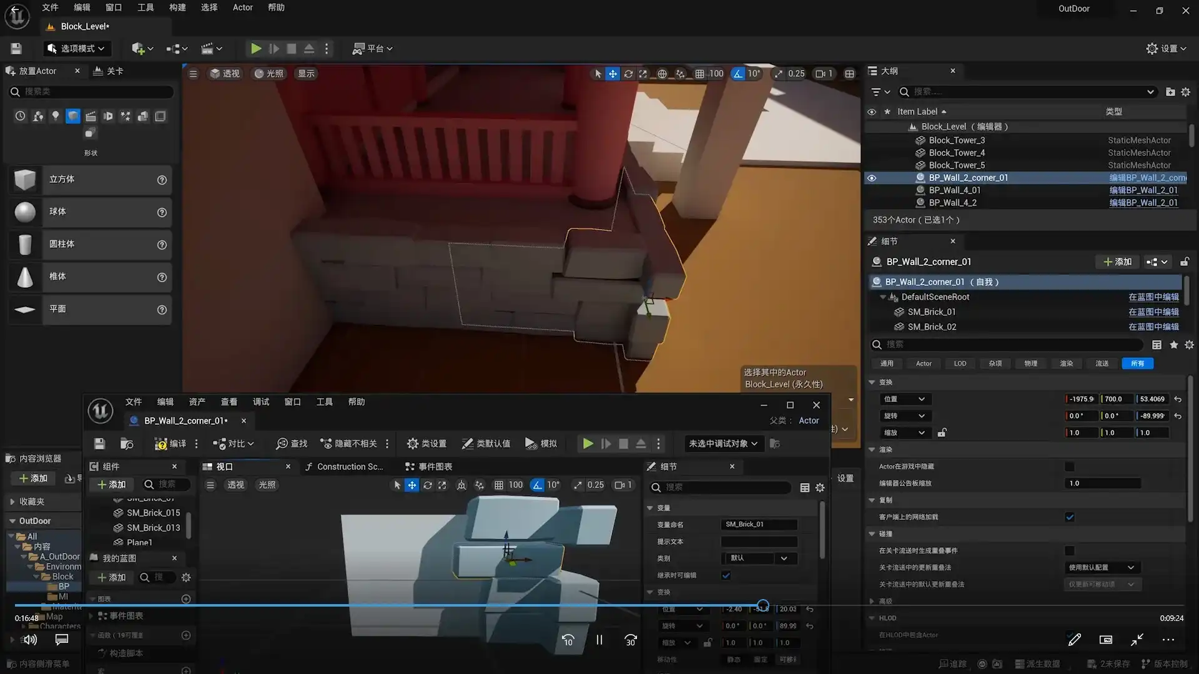The image size is (1199, 674).
Task: Collapse the DefaultSceneRoot tree node
Action: [x=883, y=297]
